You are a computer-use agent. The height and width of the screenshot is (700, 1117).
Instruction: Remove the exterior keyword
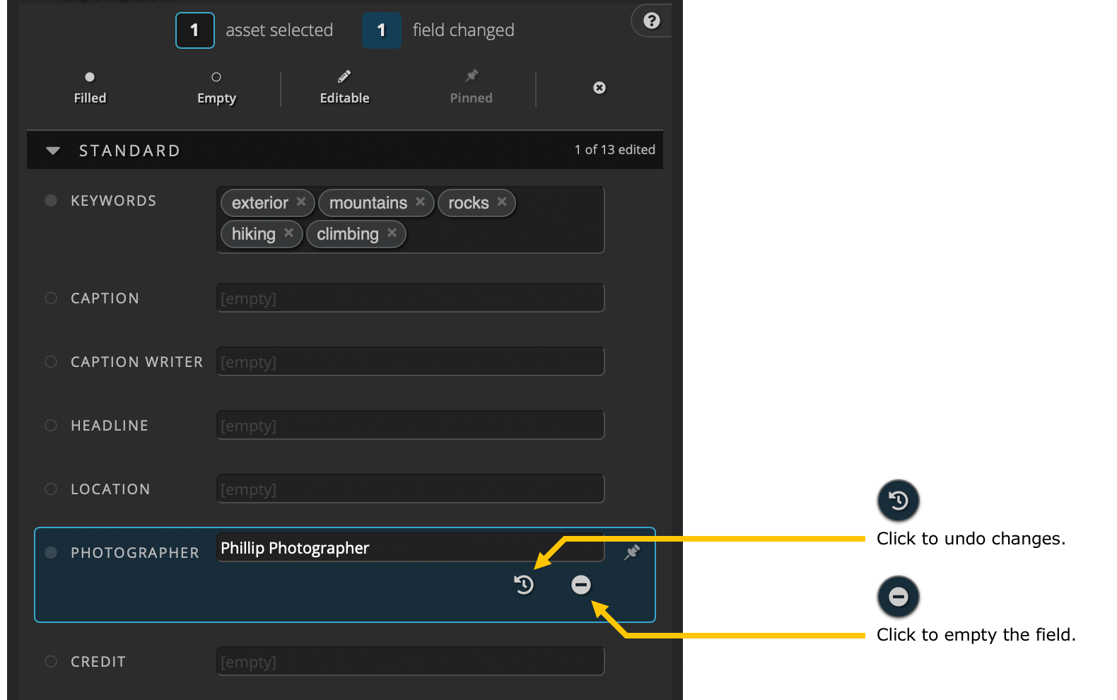[x=301, y=202]
